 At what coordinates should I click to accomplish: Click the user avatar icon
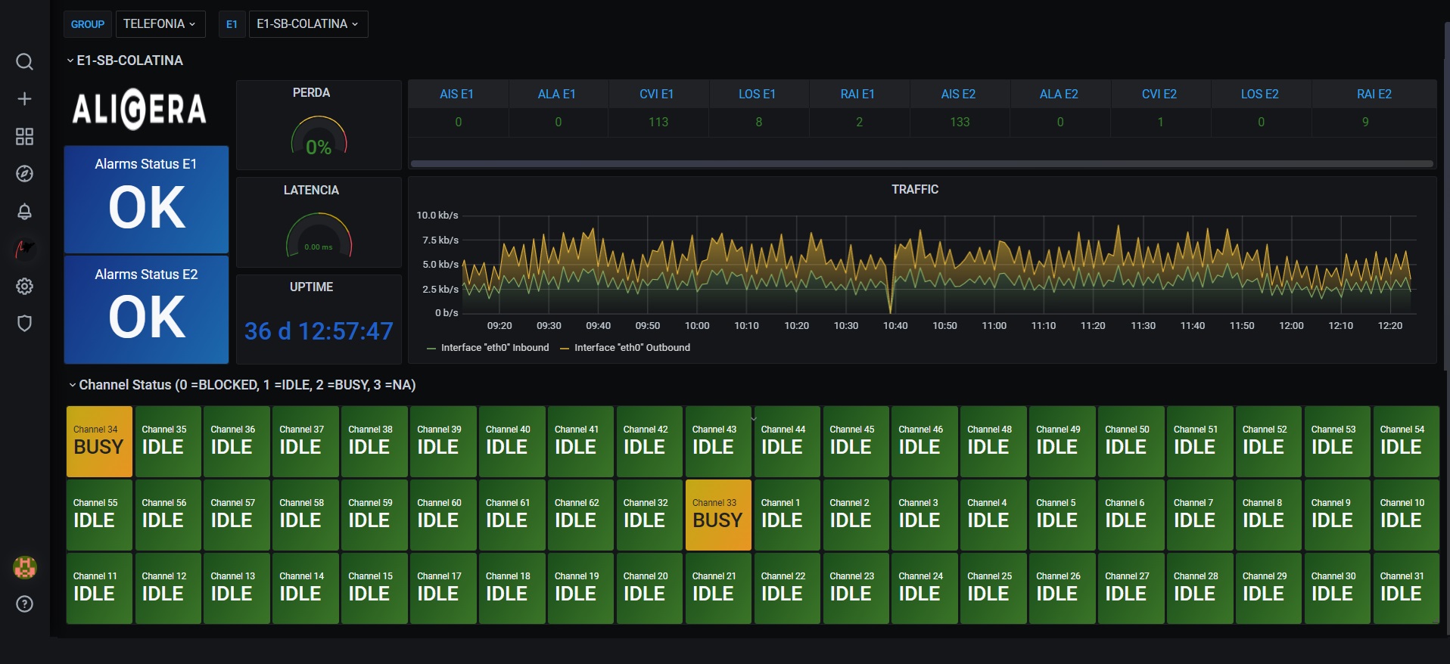coord(24,567)
